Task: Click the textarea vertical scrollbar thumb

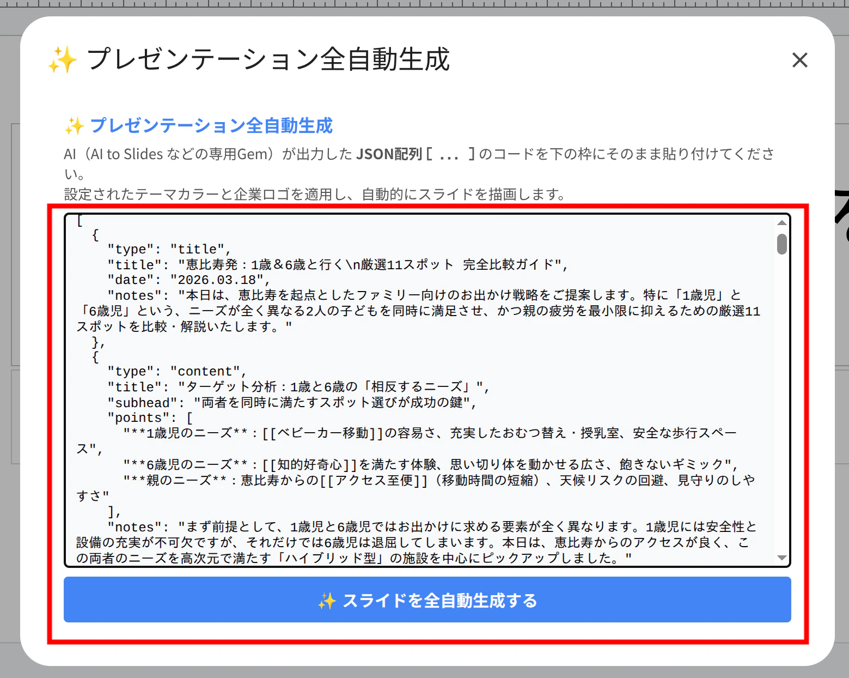Action: pyautogui.click(x=781, y=244)
